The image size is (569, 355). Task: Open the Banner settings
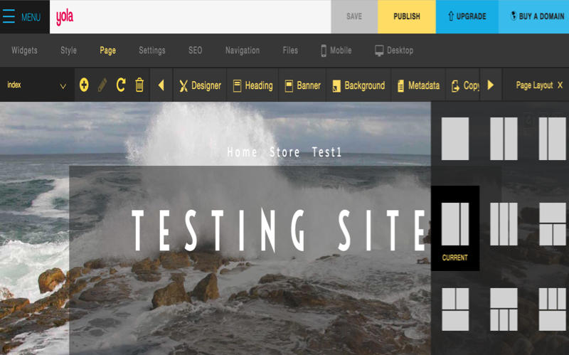(302, 85)
